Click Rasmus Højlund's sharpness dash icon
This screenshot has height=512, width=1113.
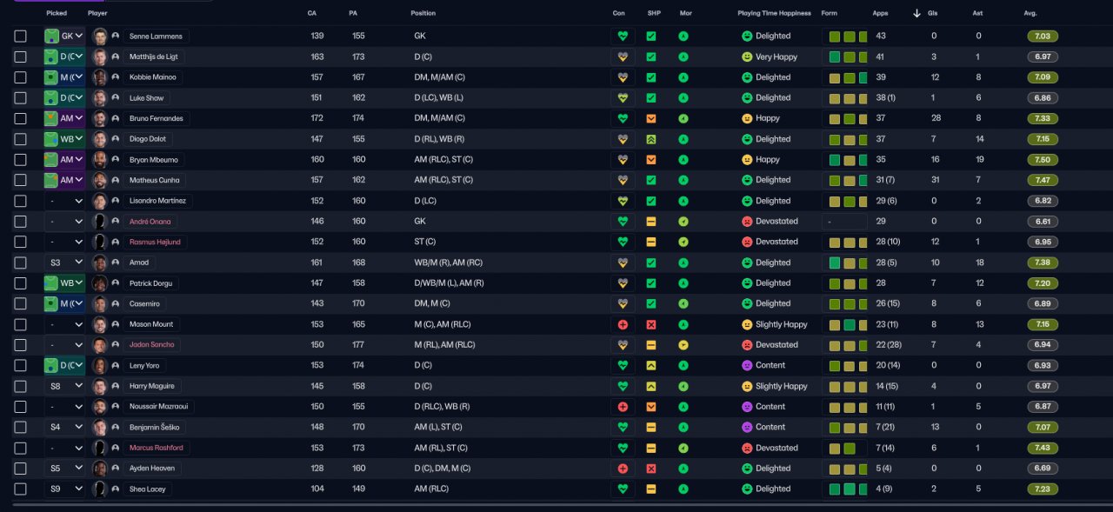651,243
